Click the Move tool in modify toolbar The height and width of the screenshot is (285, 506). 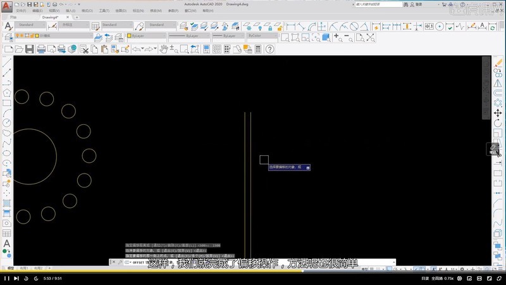click(498, 113)
